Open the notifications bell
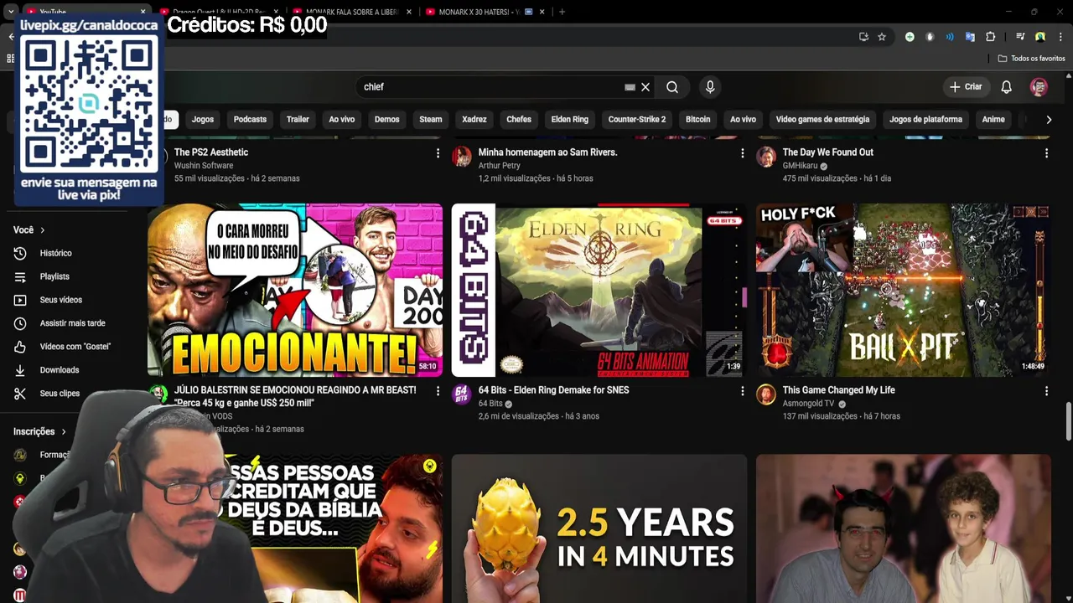This screenshot has height=603, width=1073. click(1006, 87)
